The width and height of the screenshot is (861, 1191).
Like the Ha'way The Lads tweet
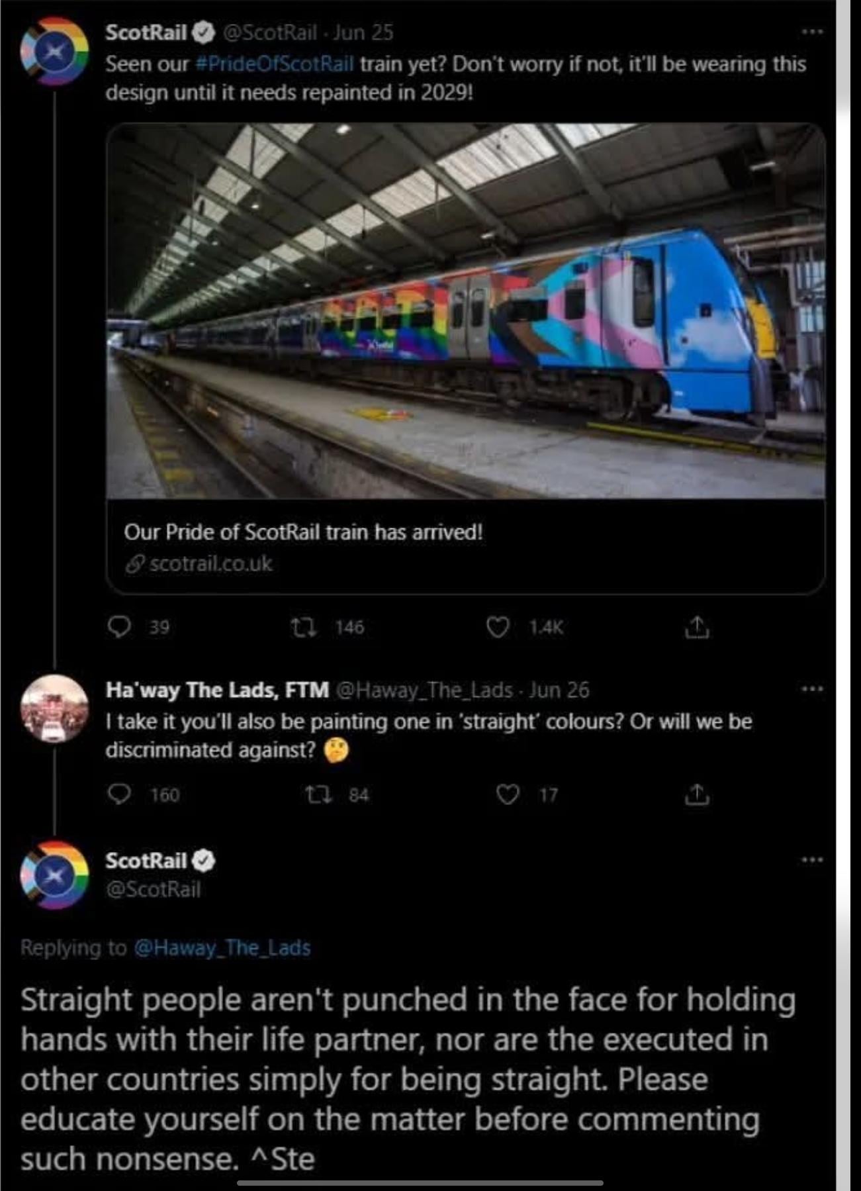click(508, 794)
